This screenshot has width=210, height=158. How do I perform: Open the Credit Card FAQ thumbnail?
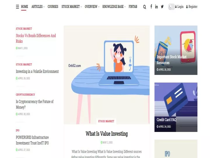[176, 107]
